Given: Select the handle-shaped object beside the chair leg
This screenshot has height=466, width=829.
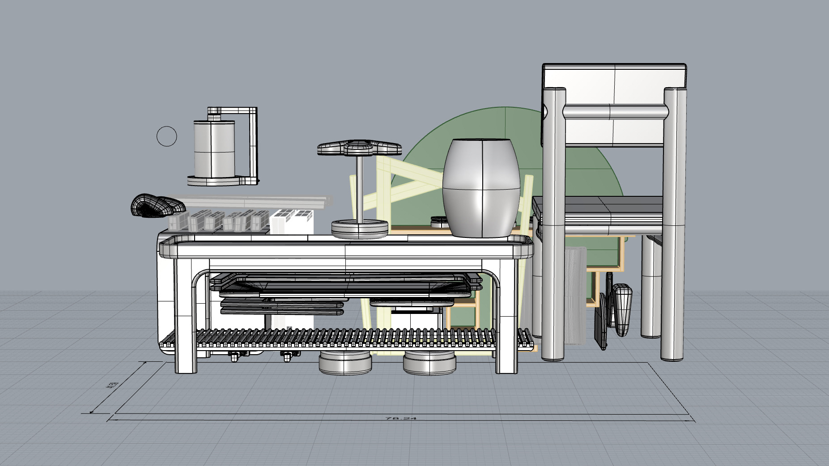Looking at the screenshot, I should coord(622,309).
